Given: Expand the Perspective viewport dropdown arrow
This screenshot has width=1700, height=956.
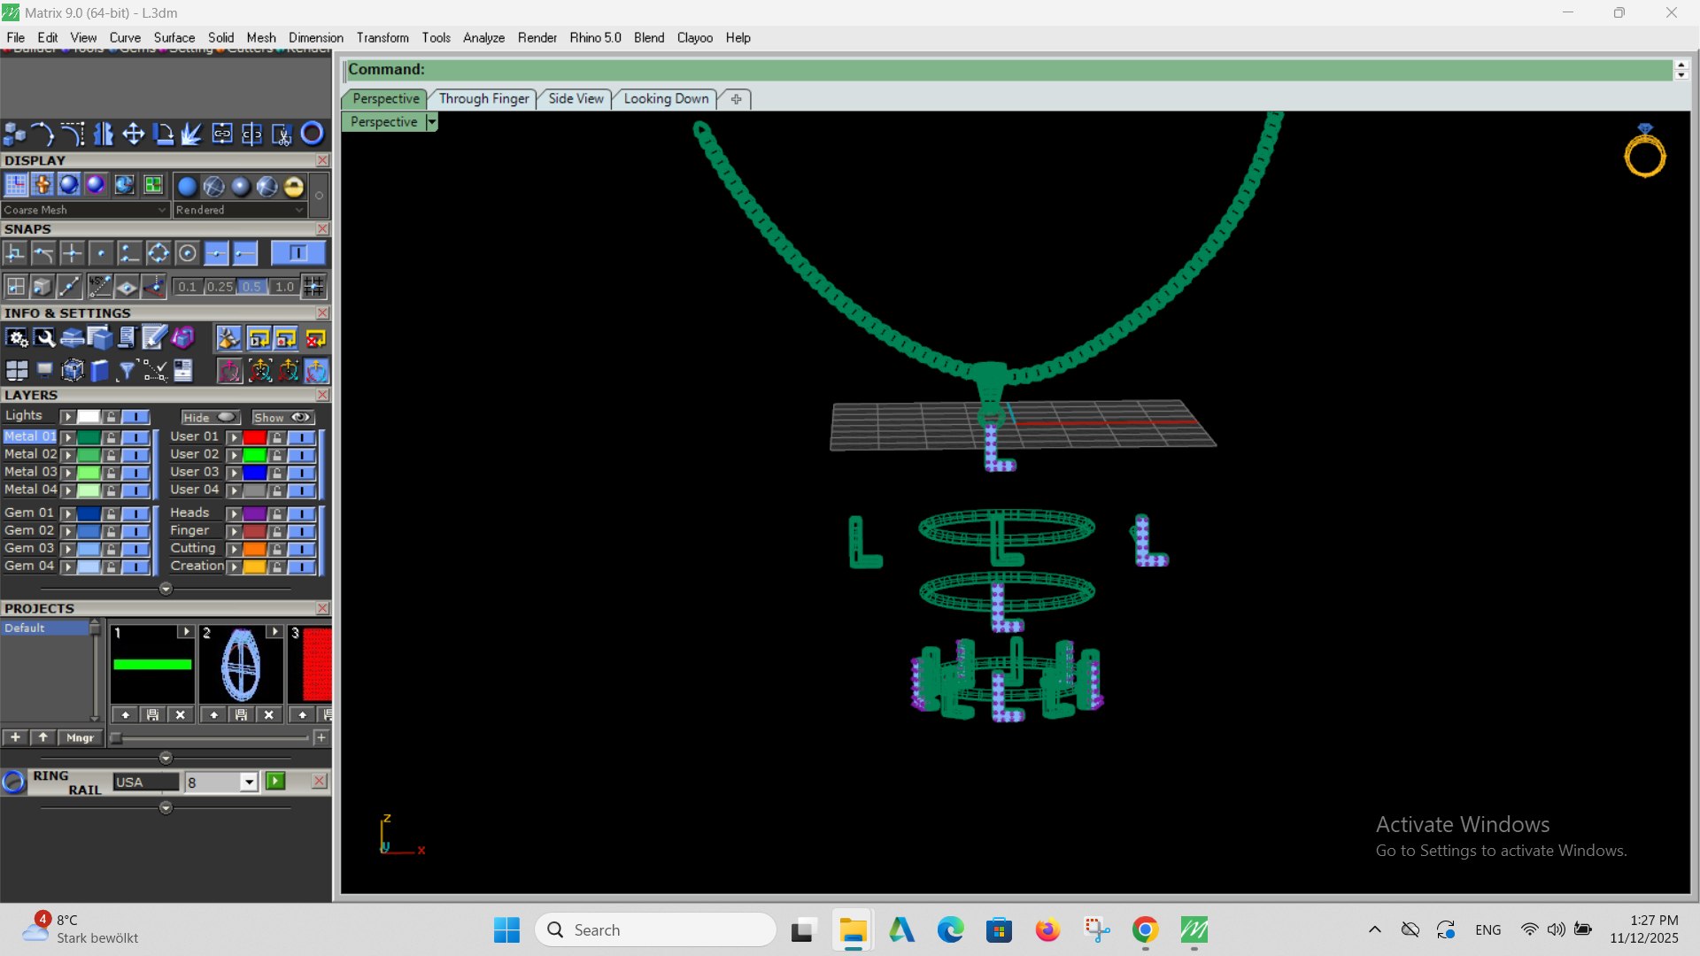Looking at the screenshot, I should click(x=432, y=122).
